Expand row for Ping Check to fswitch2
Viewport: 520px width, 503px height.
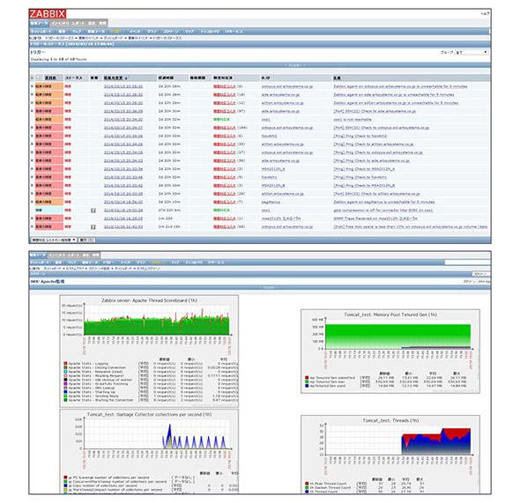pyautogui.click(x=32, y=136)
